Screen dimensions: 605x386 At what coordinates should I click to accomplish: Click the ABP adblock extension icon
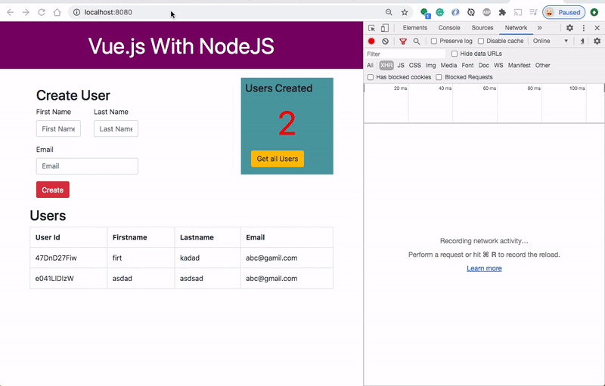tap(486, 12)
